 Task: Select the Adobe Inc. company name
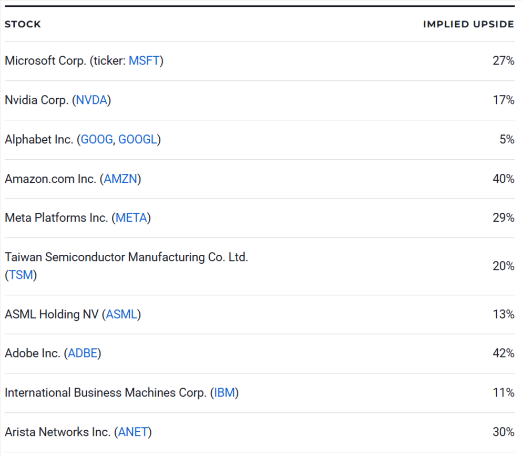33,353
